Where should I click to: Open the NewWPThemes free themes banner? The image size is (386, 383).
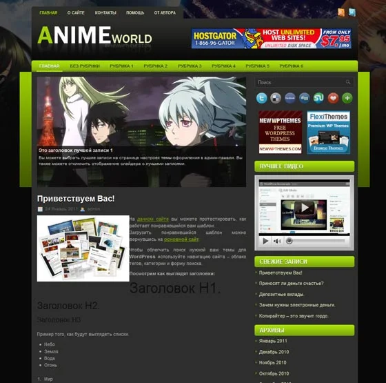(280, 132)
